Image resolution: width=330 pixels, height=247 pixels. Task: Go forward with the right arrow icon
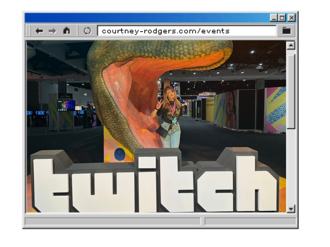click(52, 31)
